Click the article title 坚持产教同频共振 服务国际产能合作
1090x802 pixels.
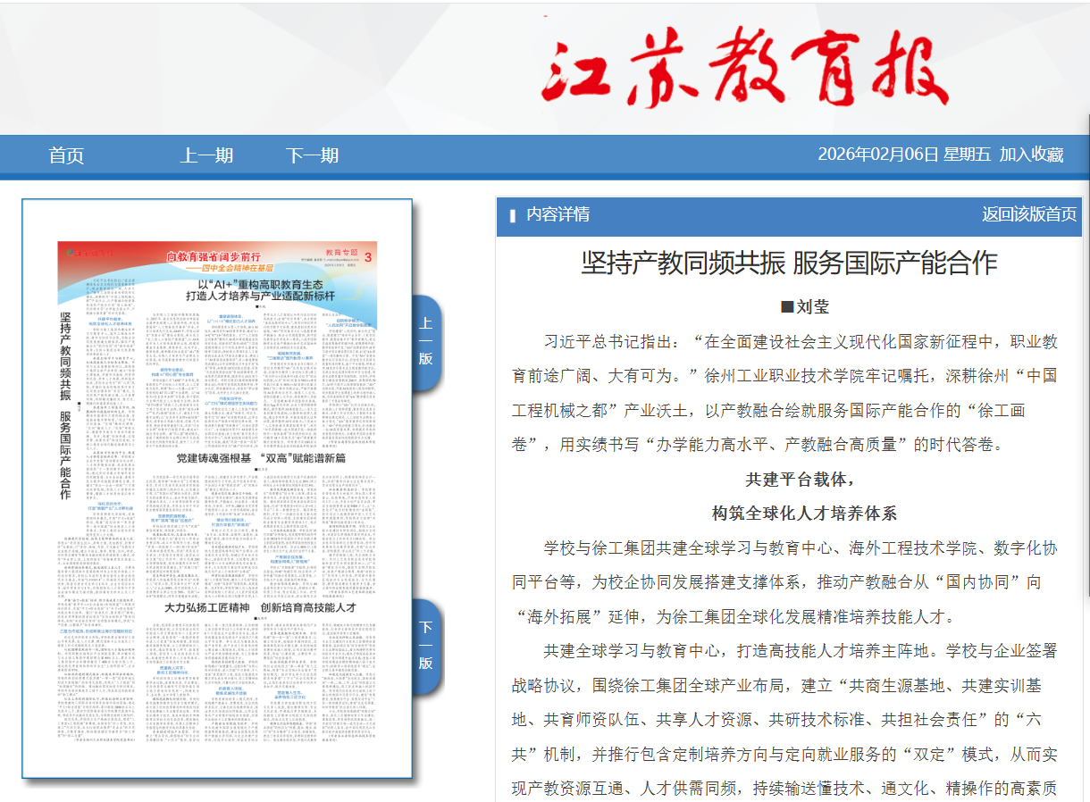(789, 263)
